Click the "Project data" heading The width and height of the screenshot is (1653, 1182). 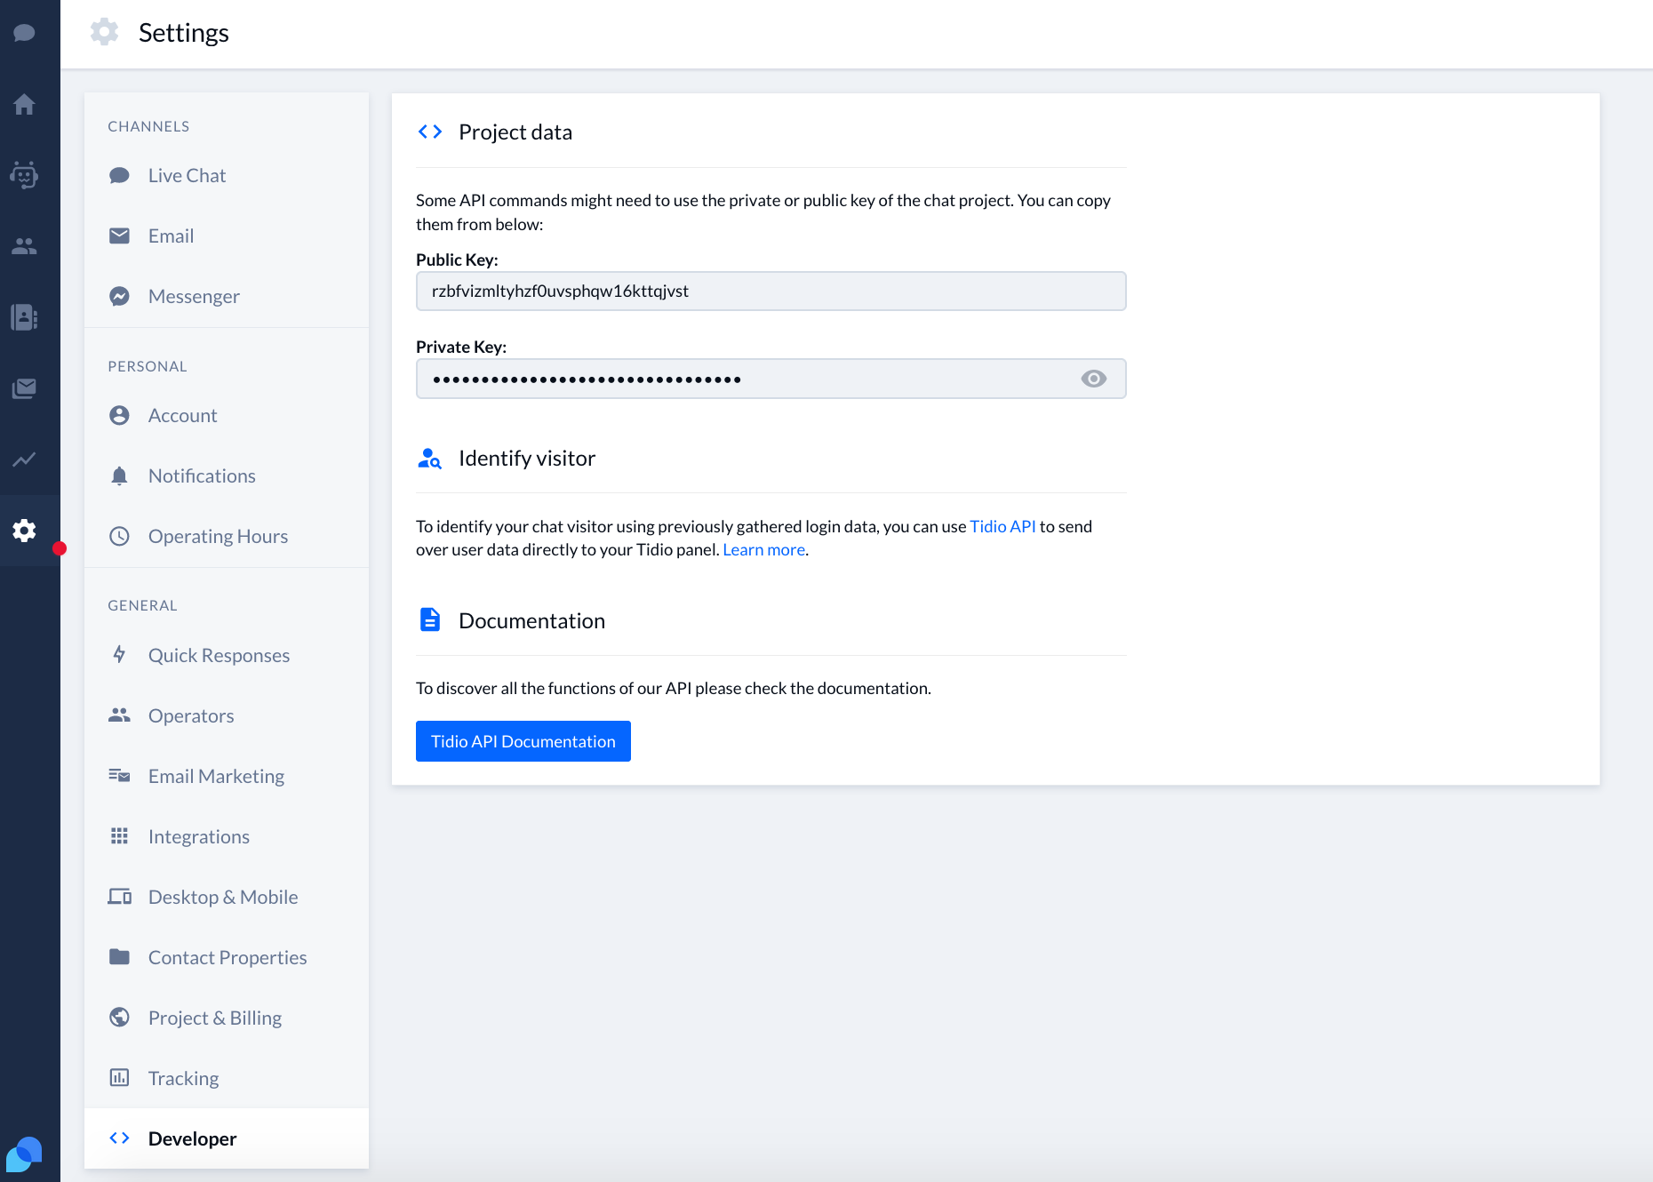coord(515,132)
